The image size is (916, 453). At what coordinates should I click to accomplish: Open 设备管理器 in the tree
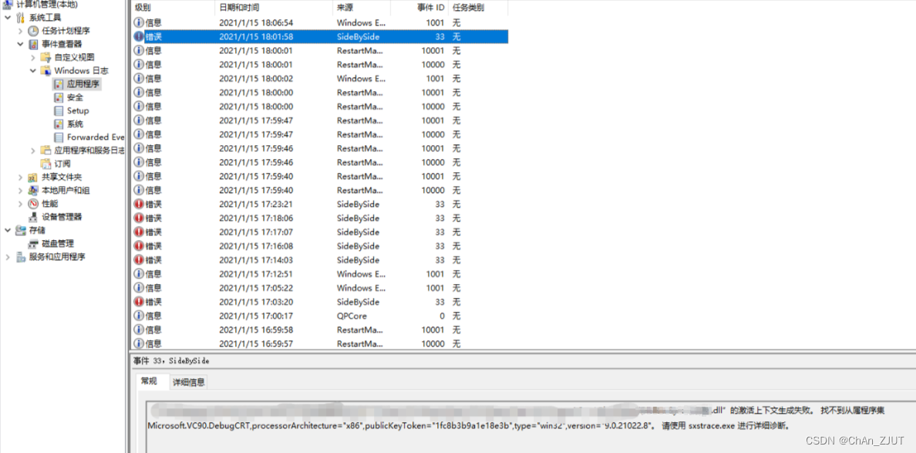click(x=62, y=217)
